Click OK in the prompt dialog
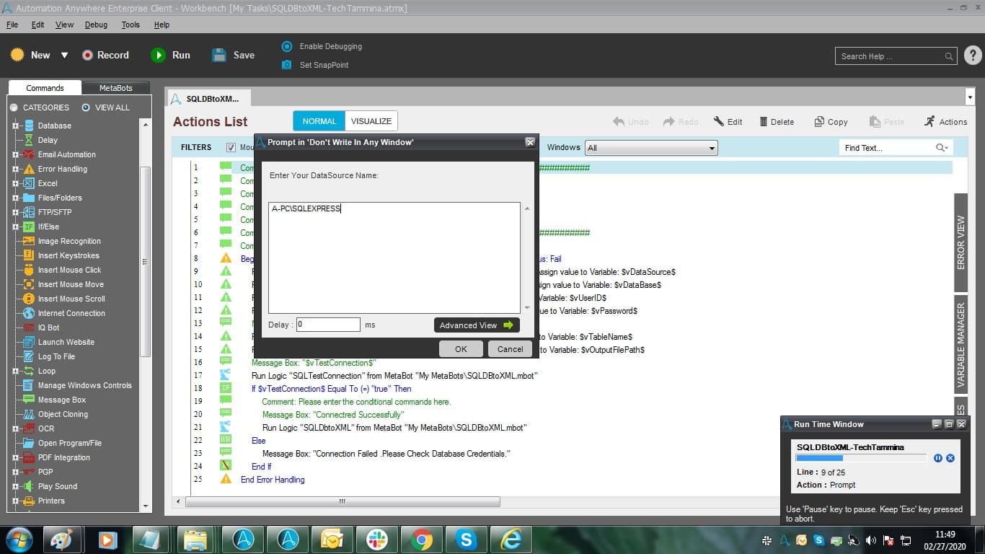Screen dimensions: 985x554 click(x=461, y=349)
